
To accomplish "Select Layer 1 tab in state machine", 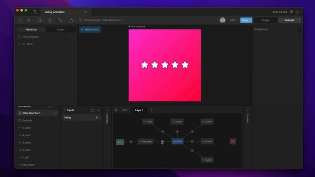I will click(139, 110).
